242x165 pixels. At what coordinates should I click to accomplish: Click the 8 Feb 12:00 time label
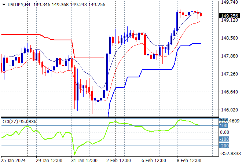189,161
